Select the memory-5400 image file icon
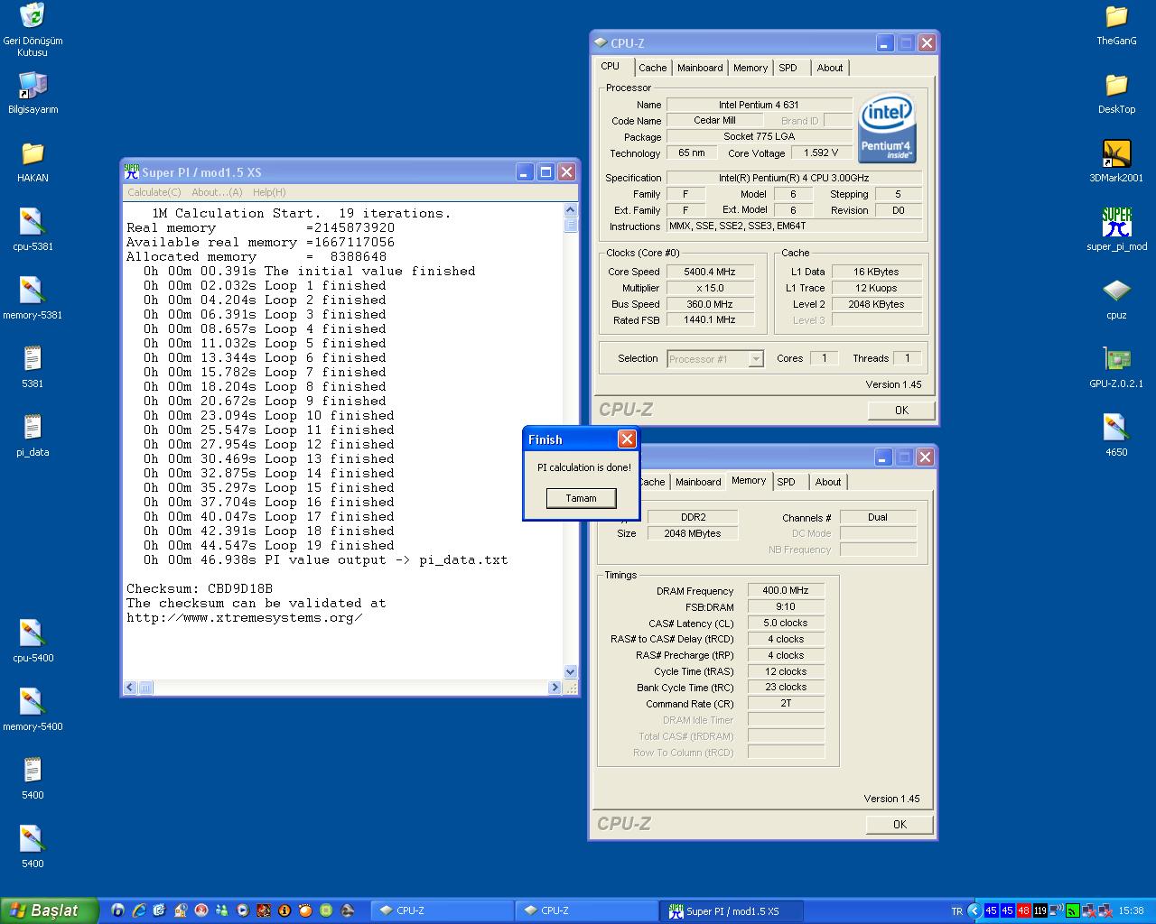 33,702
